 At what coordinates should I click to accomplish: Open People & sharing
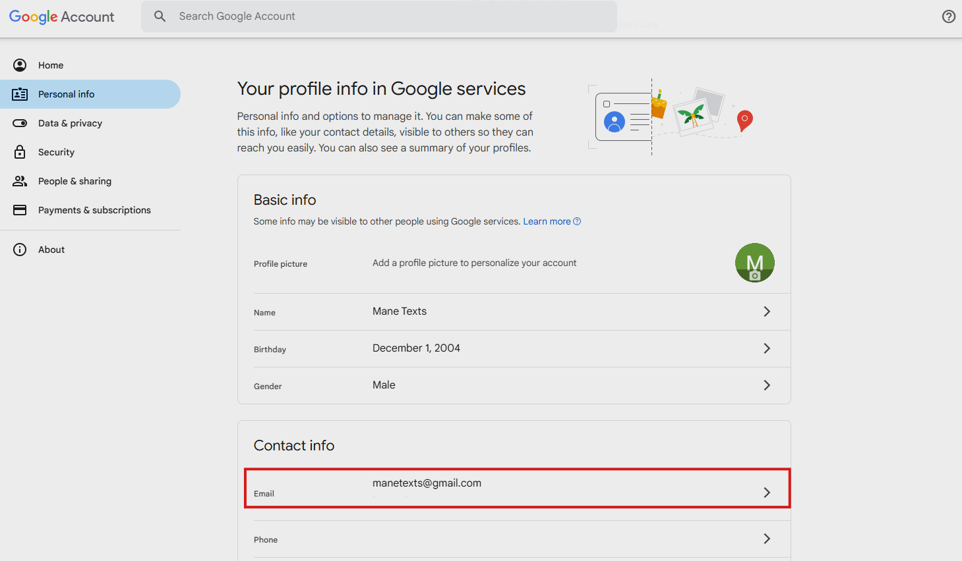90,181
